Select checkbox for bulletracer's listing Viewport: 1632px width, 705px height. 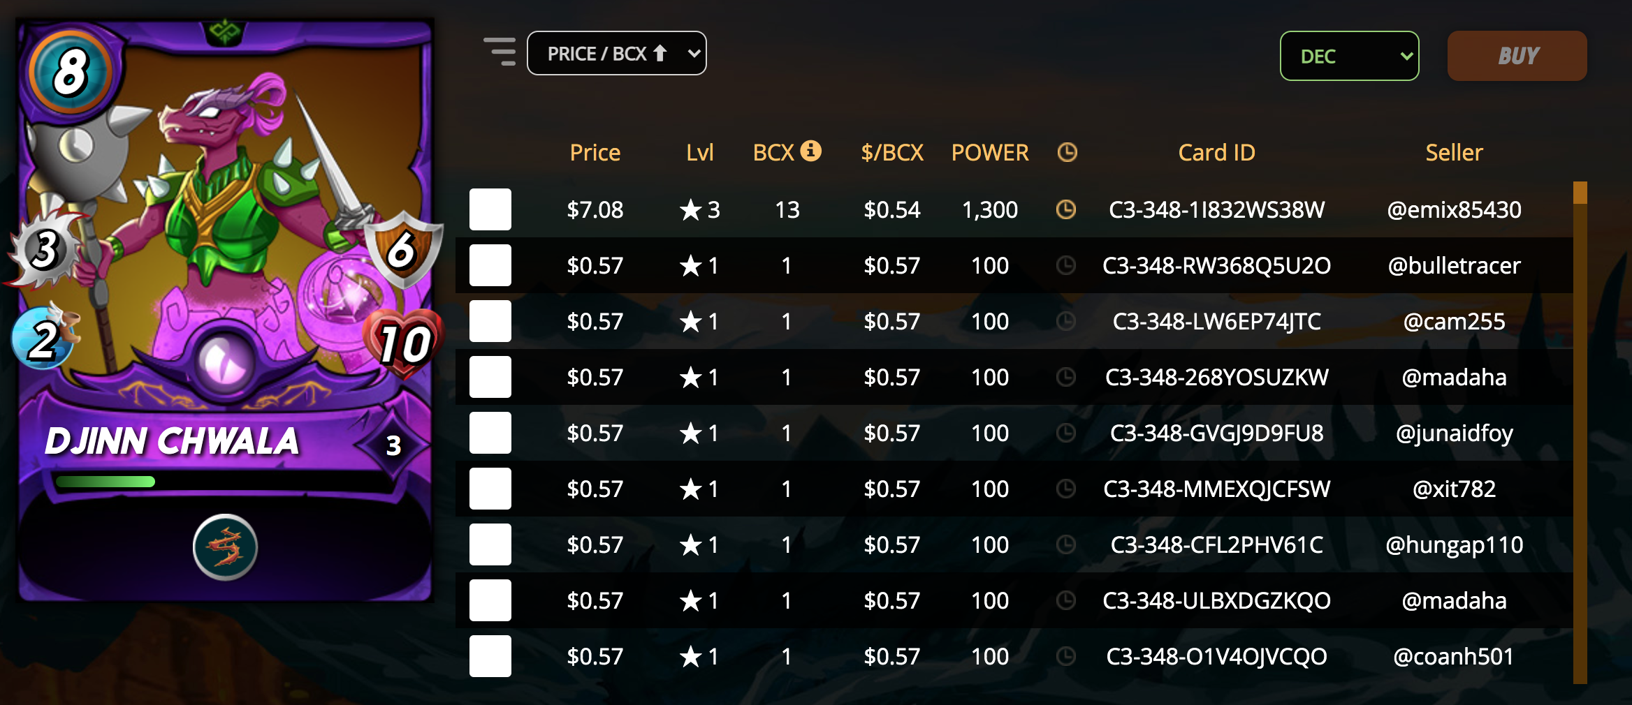[x=490, y=265]
